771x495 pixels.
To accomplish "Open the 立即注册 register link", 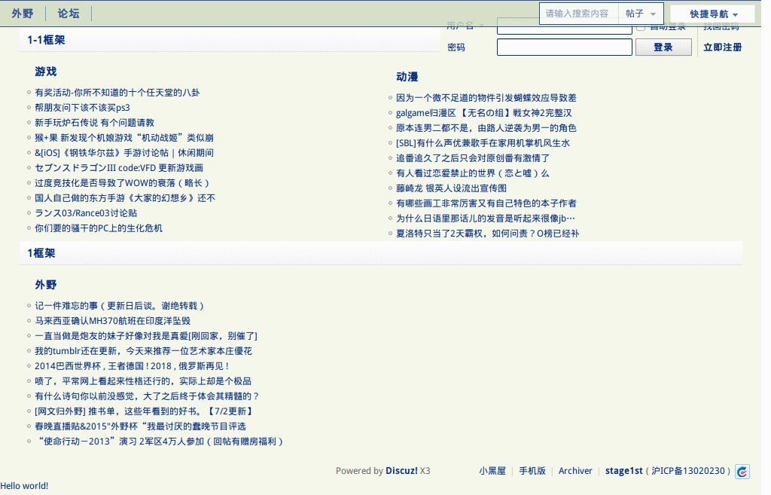I will 722,47.
